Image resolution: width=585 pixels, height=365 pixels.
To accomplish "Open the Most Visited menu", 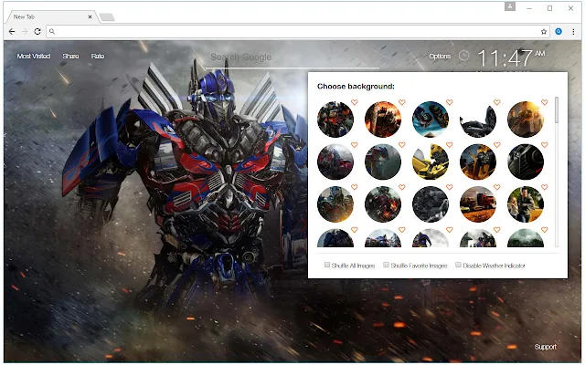I will coord(34,57).
